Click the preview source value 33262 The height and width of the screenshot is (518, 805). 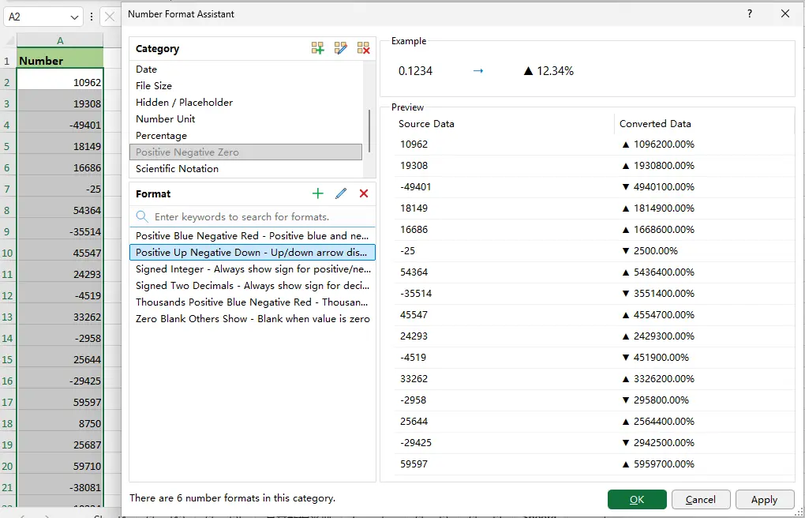coord(414,379)
